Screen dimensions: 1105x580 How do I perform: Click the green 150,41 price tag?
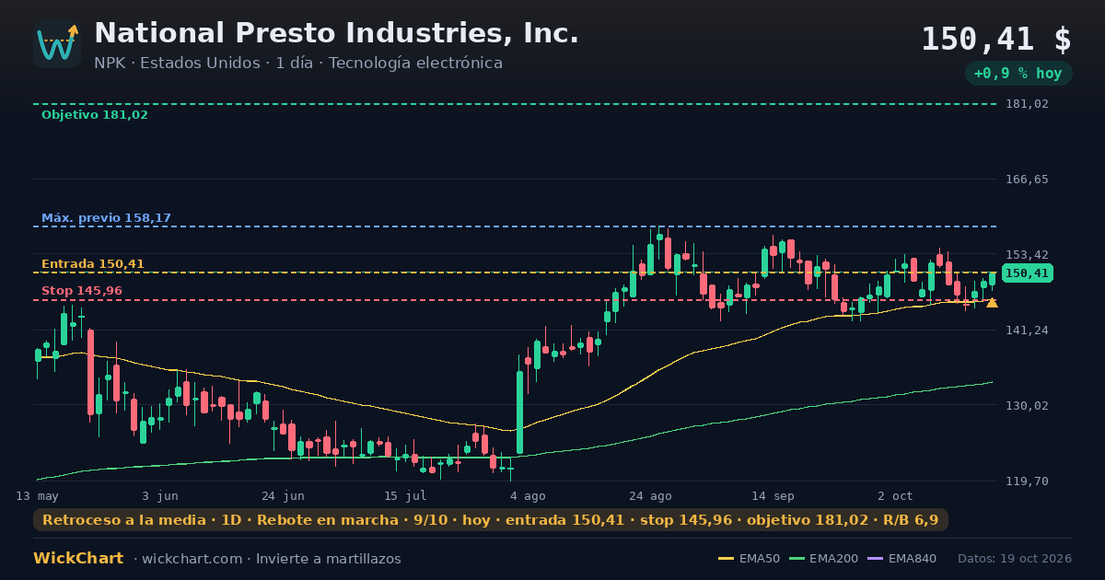click(1027, 273)
